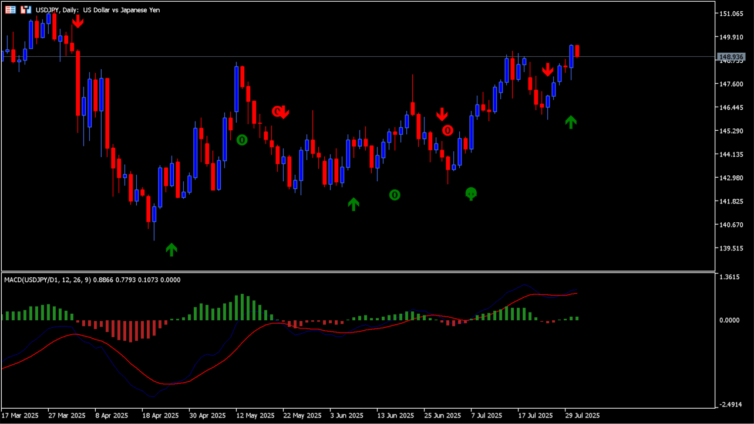This screenshot has width=754, height=424.
Task: Select the green buy arrow near 18 Apr 2025
Action: 171,250
